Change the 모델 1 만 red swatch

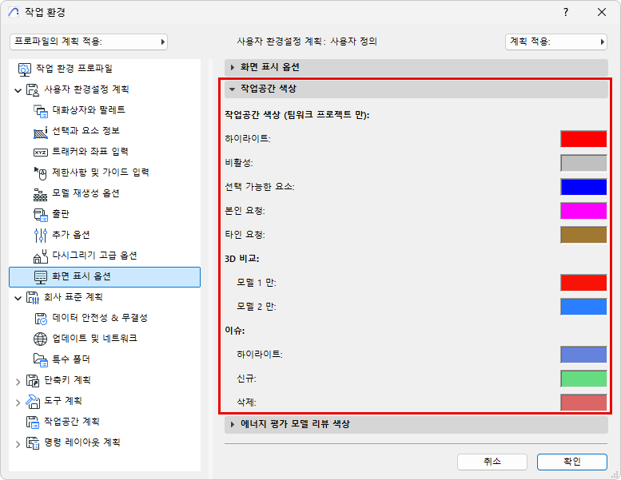coord(583,283)
